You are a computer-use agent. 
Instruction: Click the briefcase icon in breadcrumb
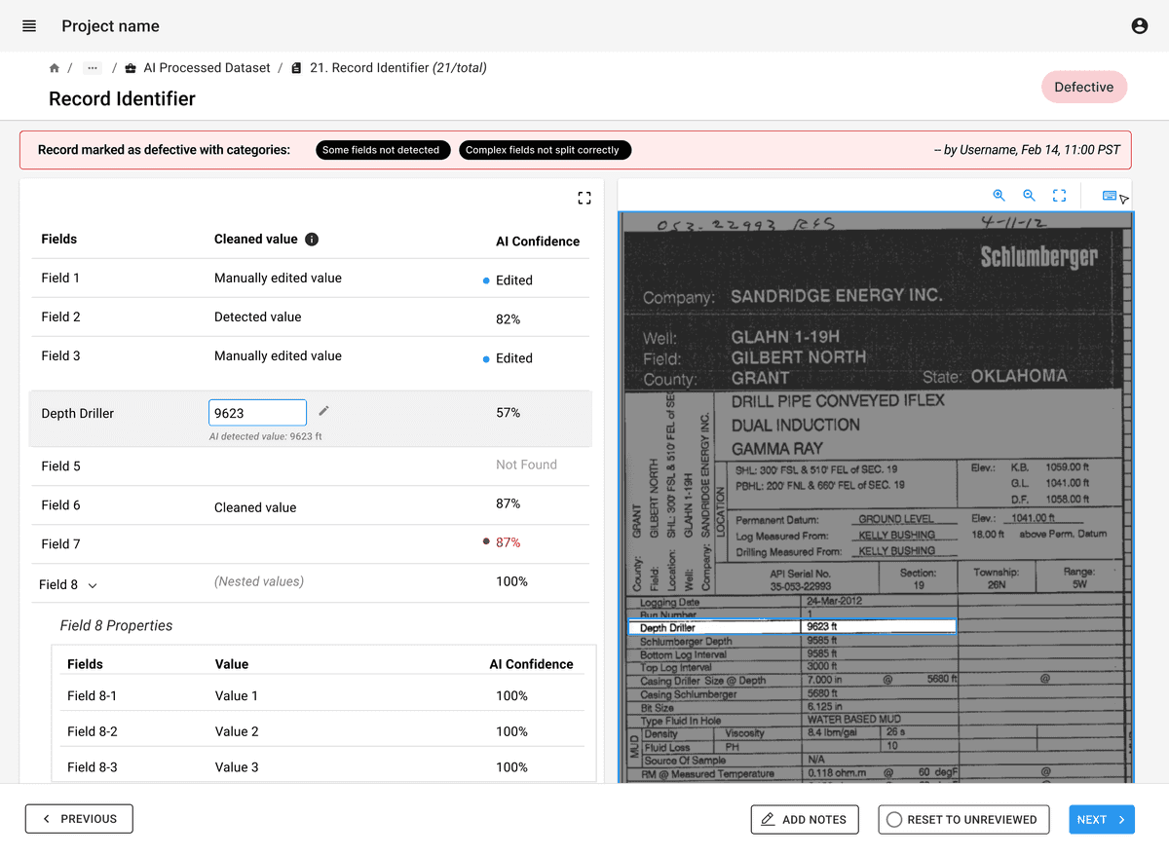[131, 68]
